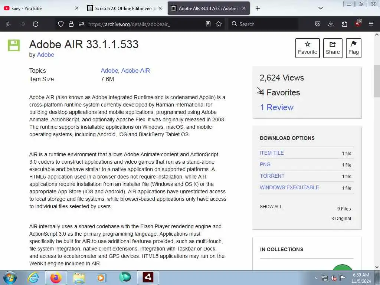Open the Adobe AIR topic link
Viewport: 380px width, 285px height.
(x=135, y=71)
